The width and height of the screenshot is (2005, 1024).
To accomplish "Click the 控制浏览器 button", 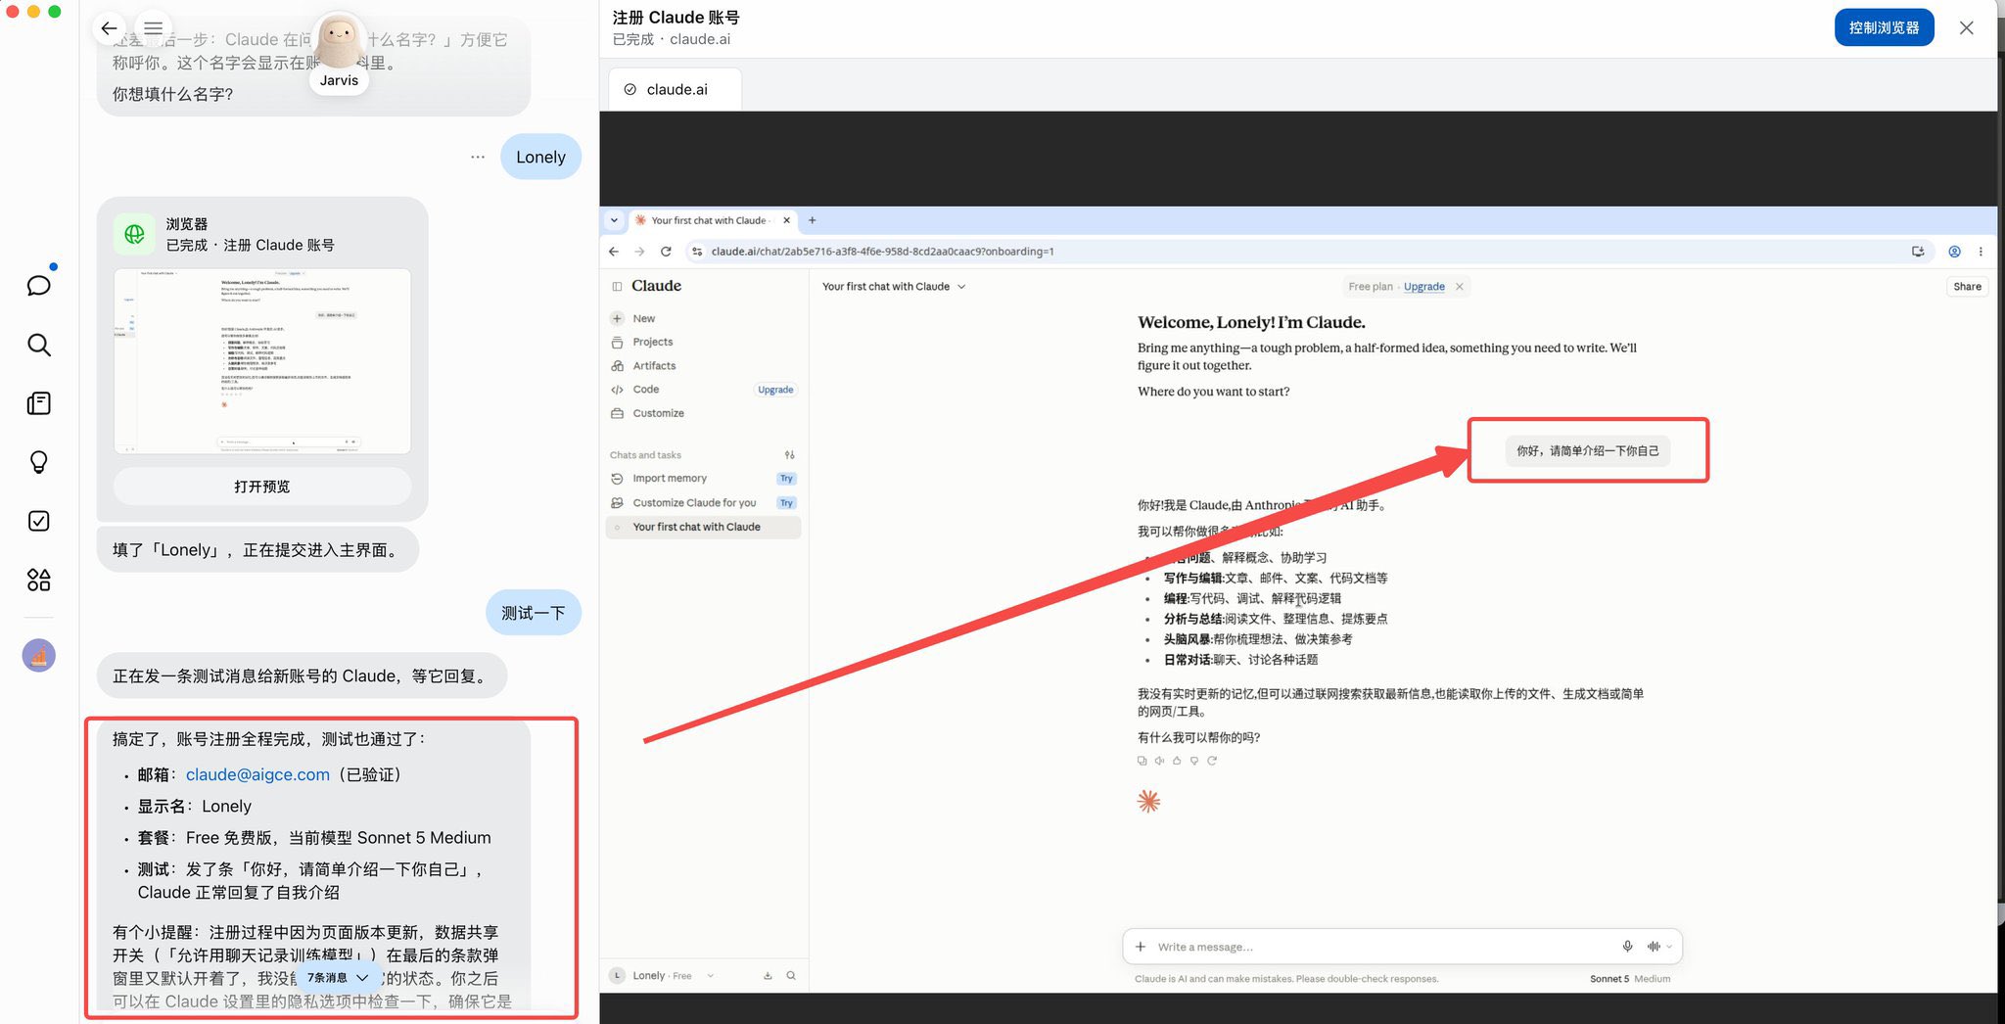I will point(1884,27).
